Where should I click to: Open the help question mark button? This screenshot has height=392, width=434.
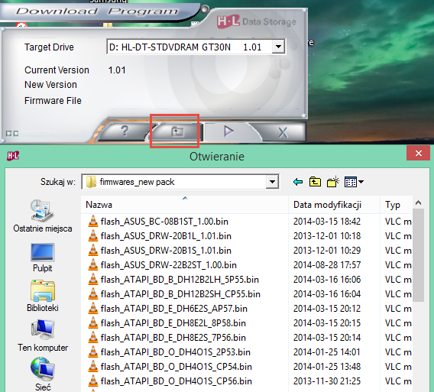pyautogui.click(x=125, y=131)
